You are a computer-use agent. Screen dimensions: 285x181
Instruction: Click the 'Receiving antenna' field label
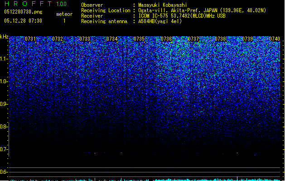pyautogui.click(x=104, y=21)
